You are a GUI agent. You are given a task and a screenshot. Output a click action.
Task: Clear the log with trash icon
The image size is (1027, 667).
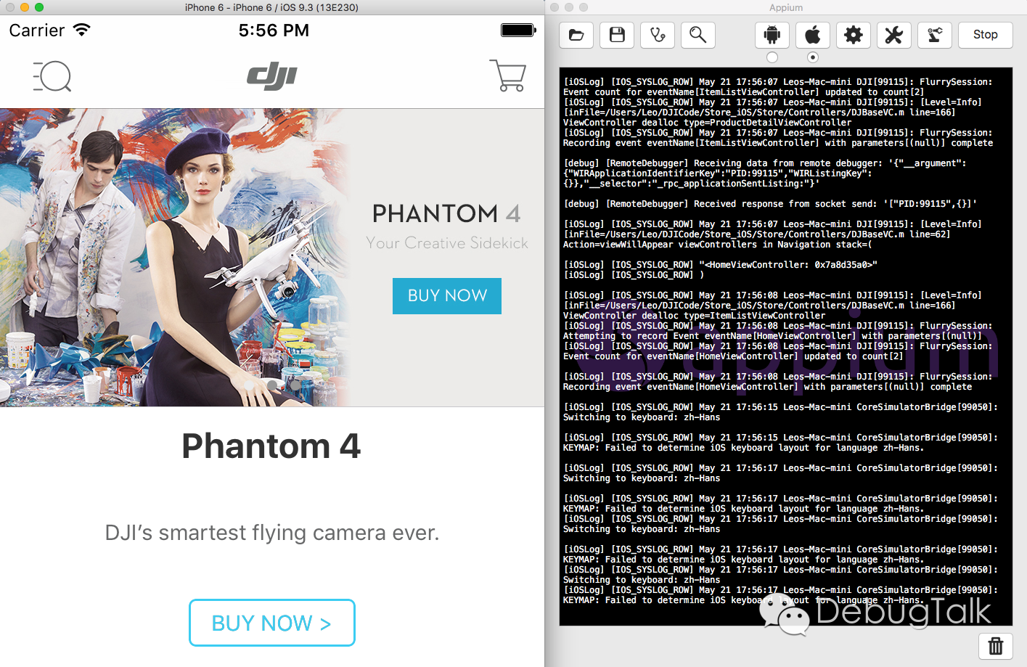(996, 645)
